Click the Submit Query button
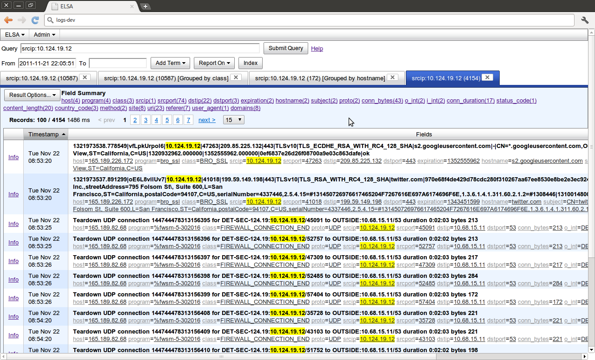595x360 pixels. (x=285, y=48)
